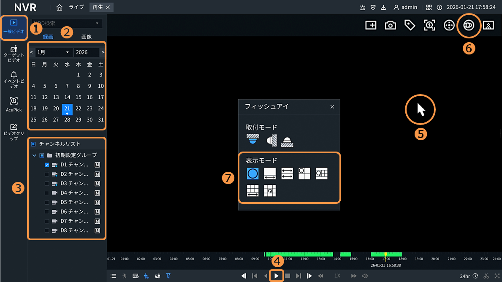Open the 1月 month dropdown
Viewport: 502px width, 282px height.
tap(53, 52)
